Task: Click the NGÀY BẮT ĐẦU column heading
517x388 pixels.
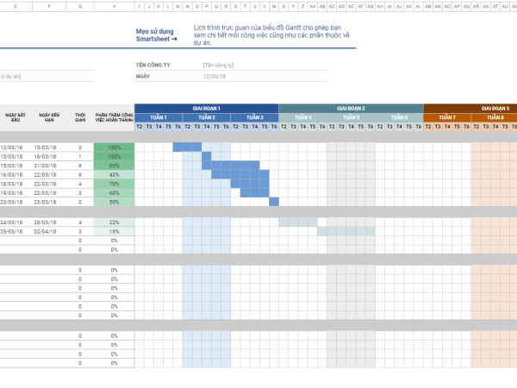Action: pos(16,117)
